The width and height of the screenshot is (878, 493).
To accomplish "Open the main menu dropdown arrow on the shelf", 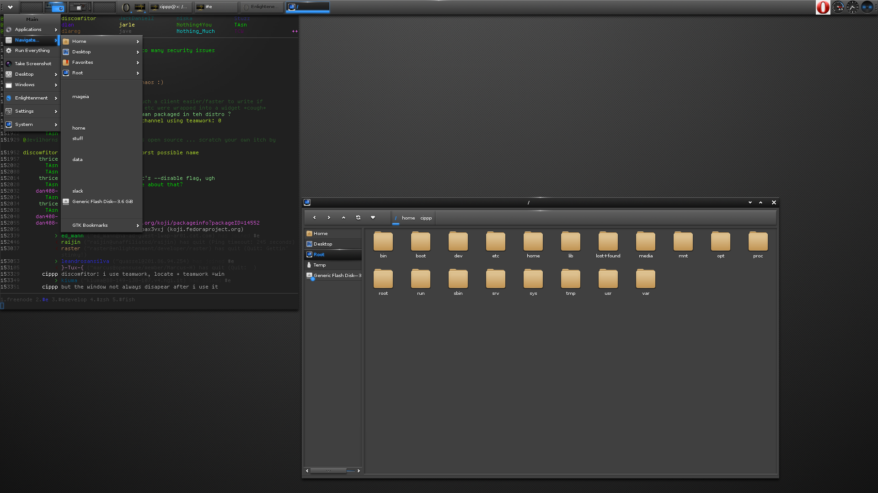I will pos(10,7).
